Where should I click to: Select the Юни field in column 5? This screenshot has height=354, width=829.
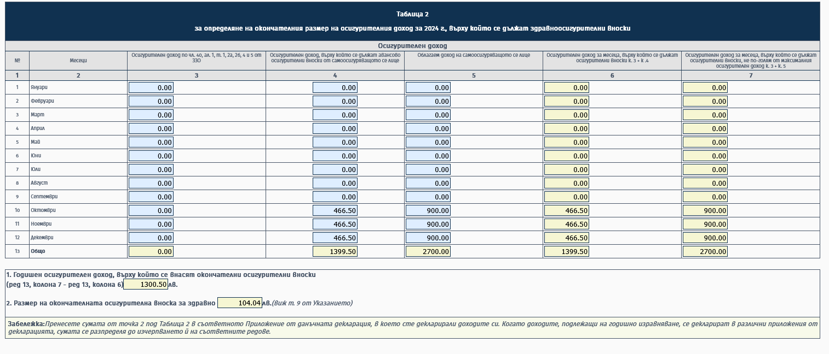428,156
